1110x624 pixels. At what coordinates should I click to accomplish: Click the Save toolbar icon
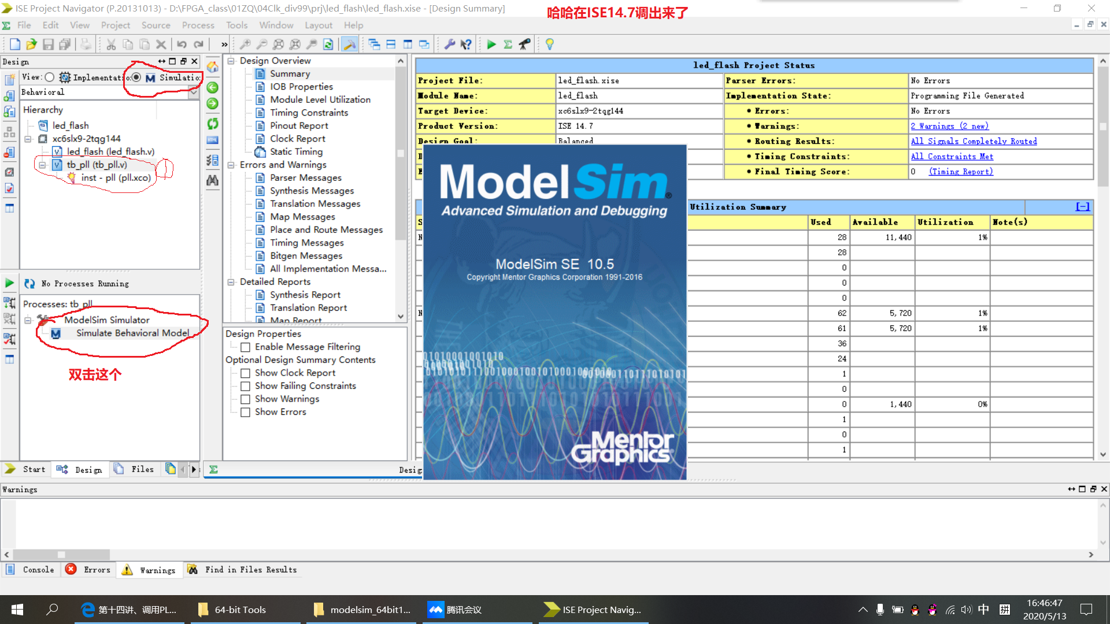coord(49,44)
